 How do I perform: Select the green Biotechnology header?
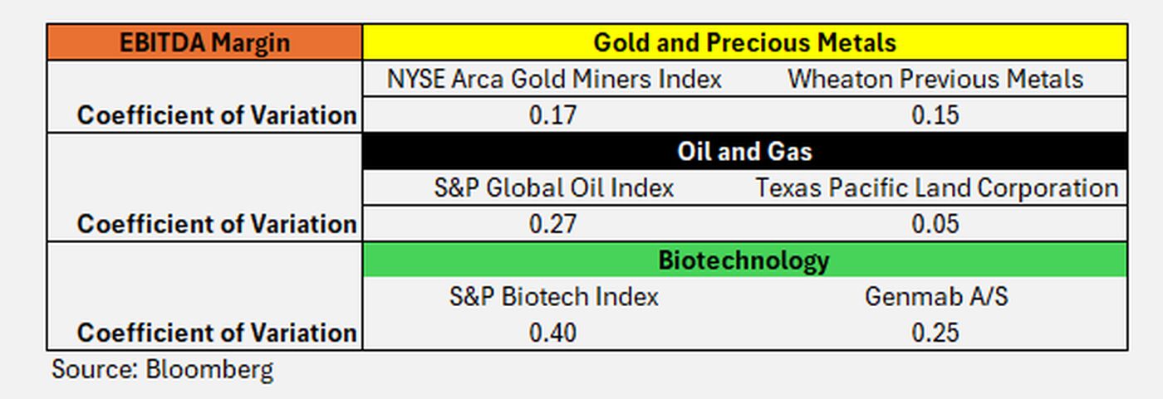pyautogui.click(x=744, y=260)
